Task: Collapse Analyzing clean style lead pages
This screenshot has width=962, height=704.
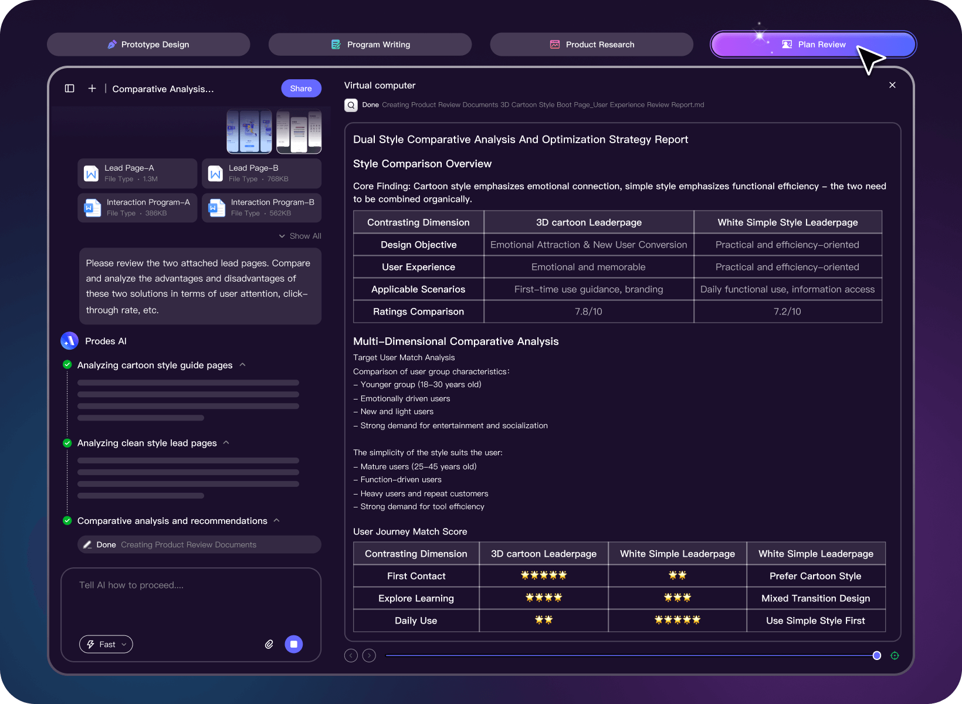Action: pos(226,443)
